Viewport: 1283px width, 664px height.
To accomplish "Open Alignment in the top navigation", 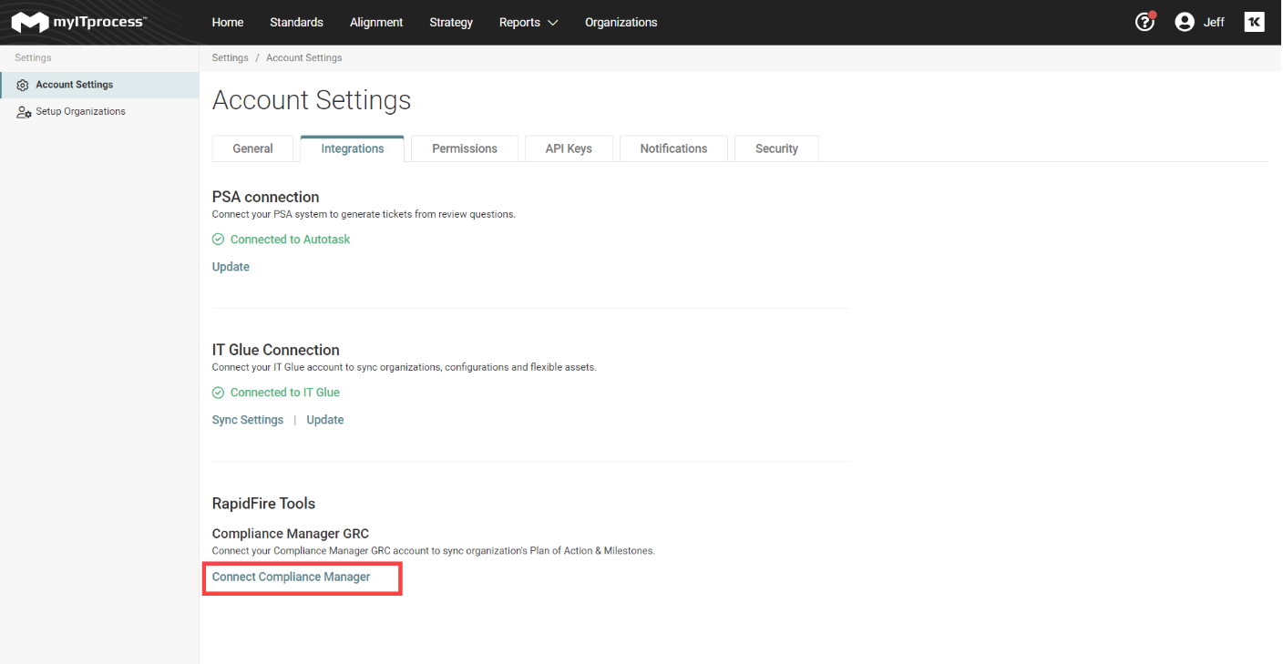I will 376,22.
